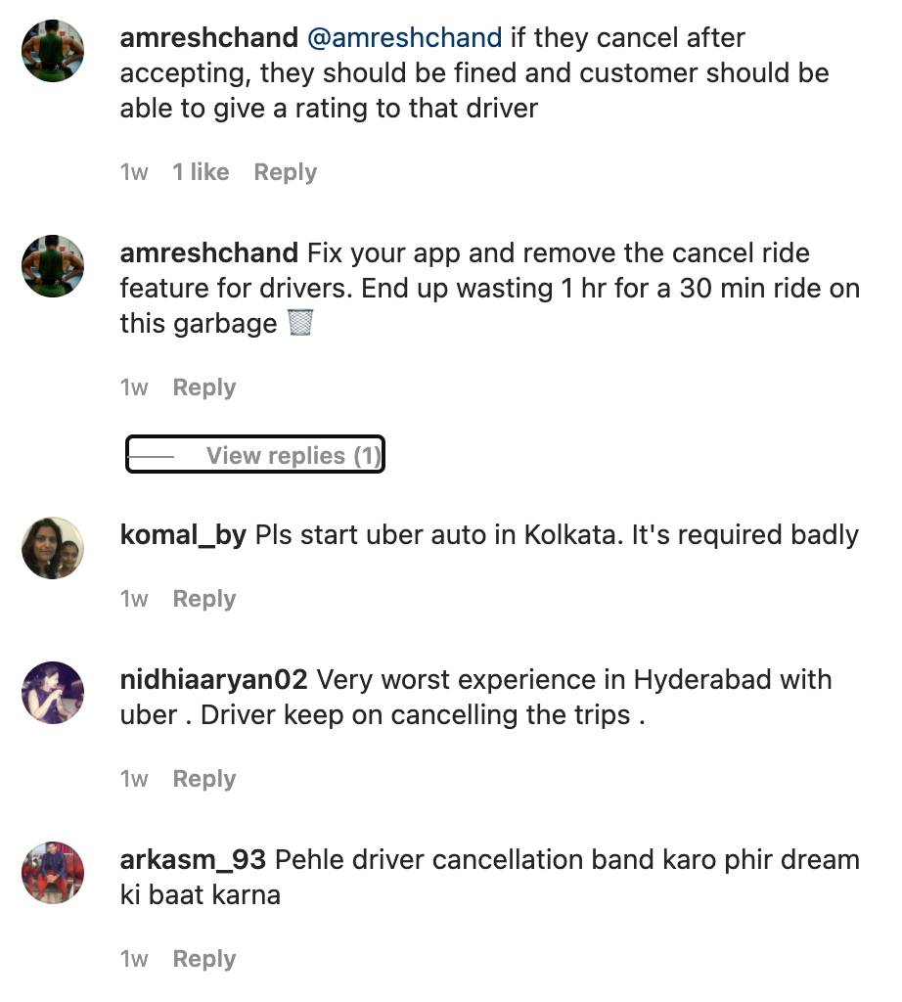Reply to komal_by's Kolkata comment

[204, 599]
